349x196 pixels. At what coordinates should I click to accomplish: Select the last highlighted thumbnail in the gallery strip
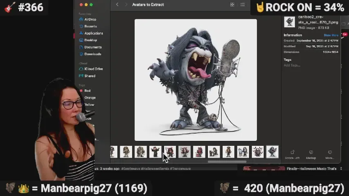click(272, 151)
